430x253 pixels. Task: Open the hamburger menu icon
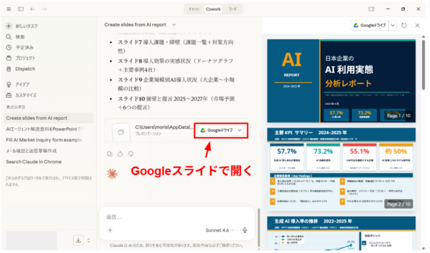point(8,9)
